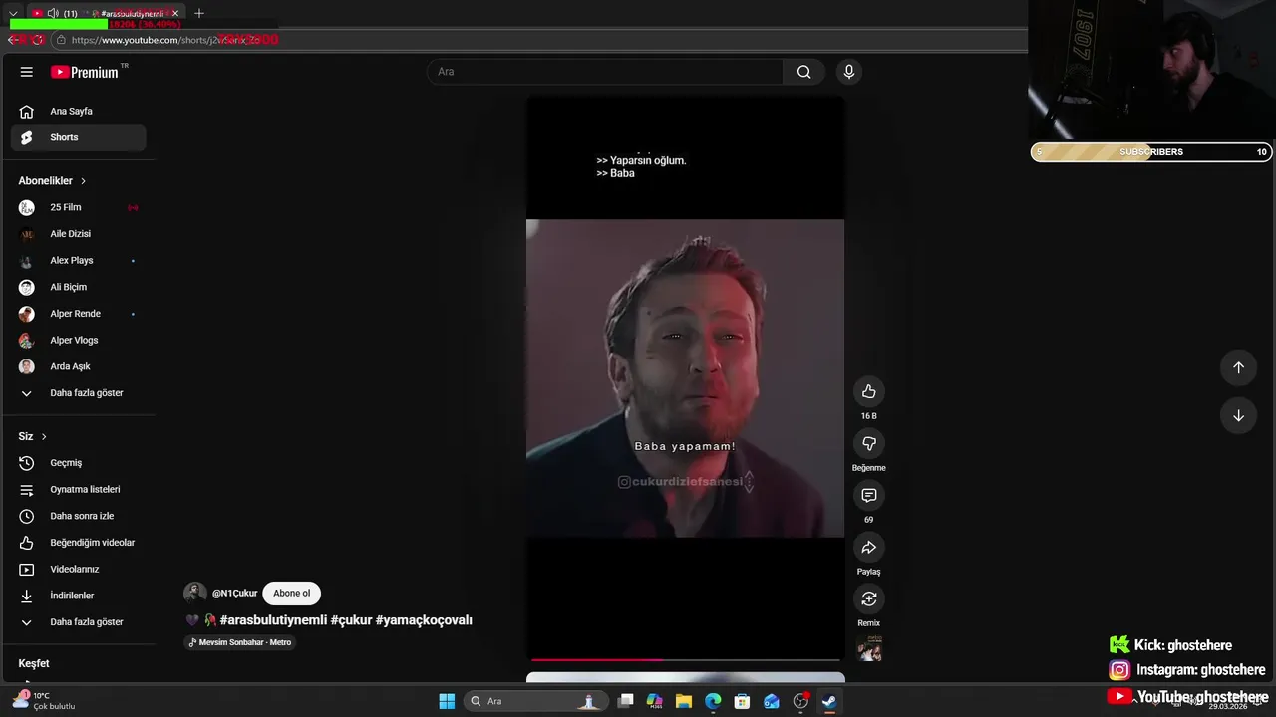Launch Microsoft 365 from the taskbar

click(655, 701)
